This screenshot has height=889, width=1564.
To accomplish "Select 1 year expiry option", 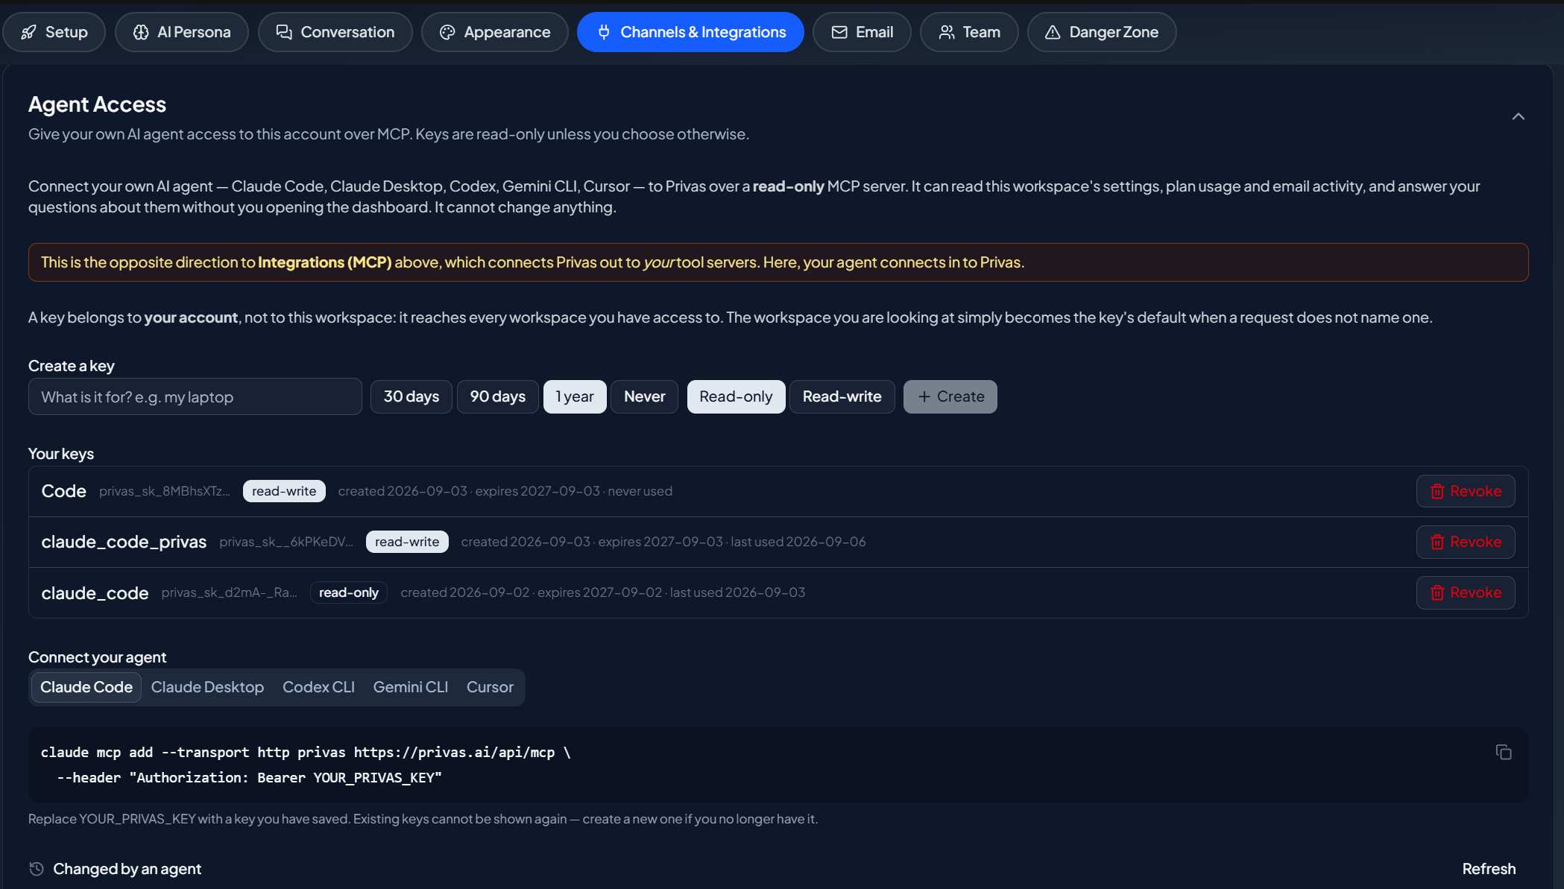I will click(x=575, y=396).
